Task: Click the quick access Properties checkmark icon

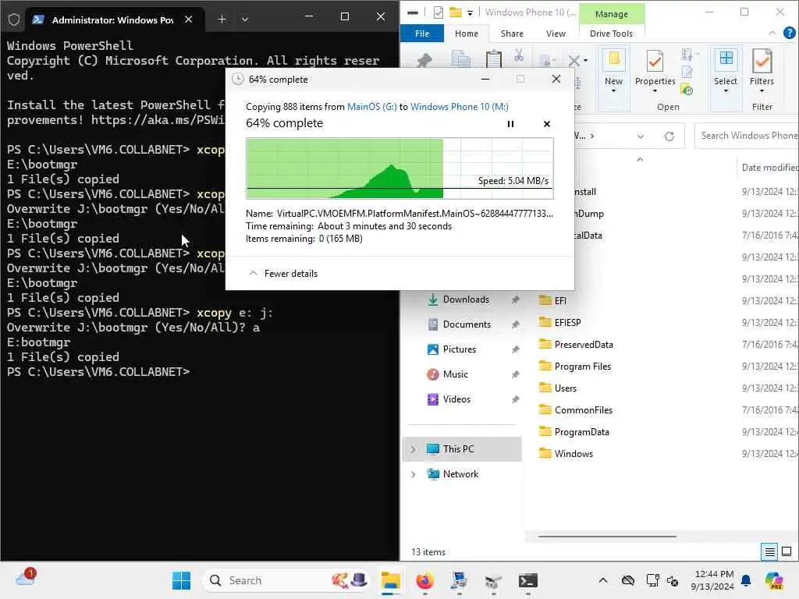Action: coord(439,12)
